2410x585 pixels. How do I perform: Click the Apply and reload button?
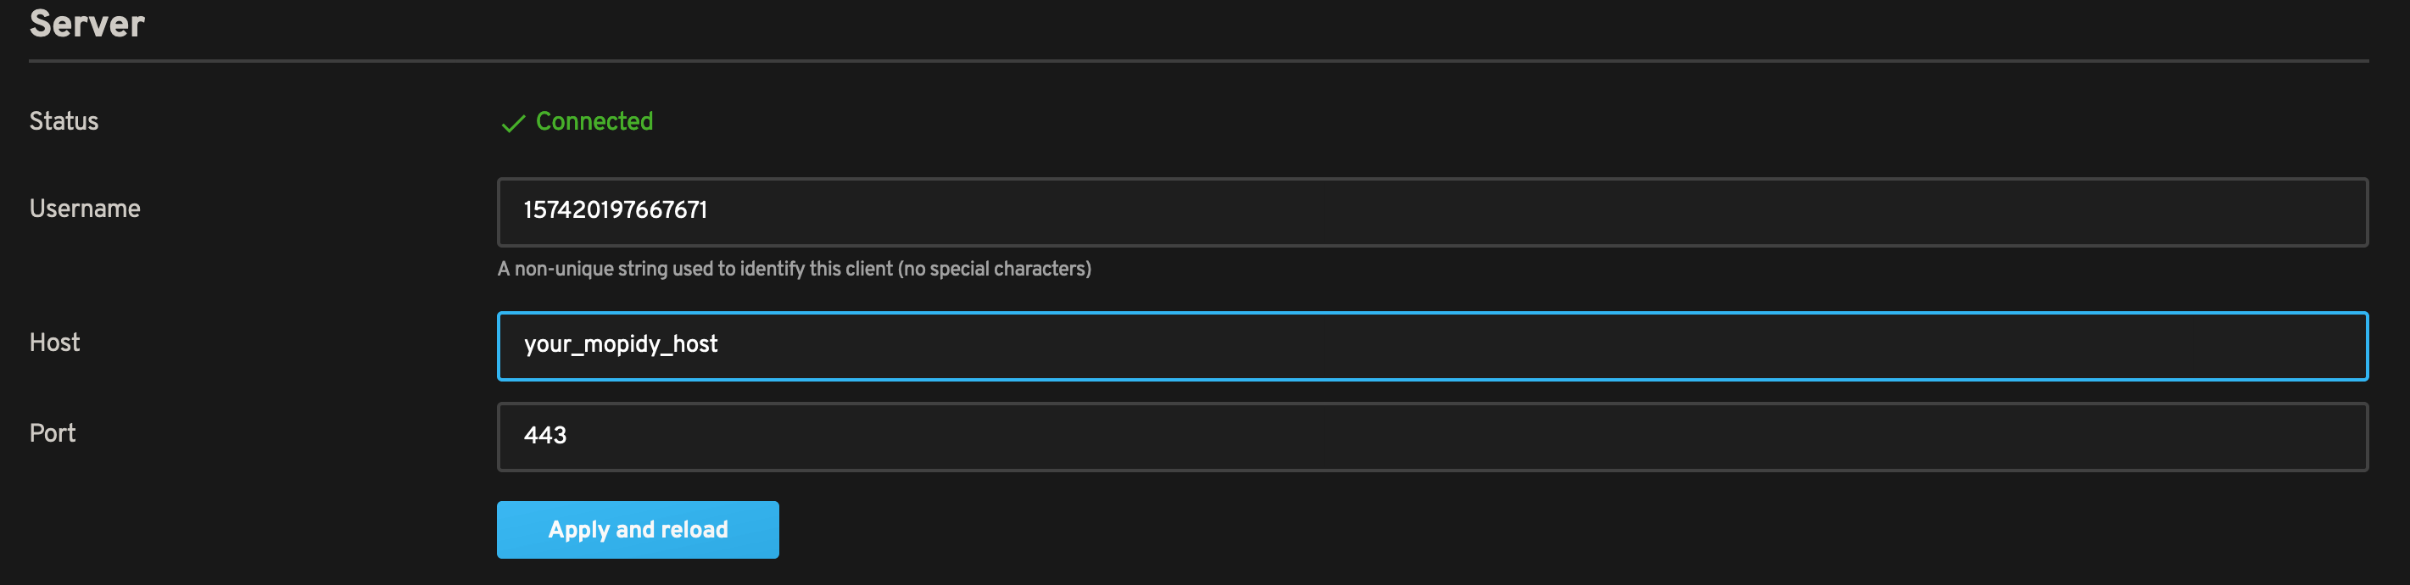click(637, 529)
